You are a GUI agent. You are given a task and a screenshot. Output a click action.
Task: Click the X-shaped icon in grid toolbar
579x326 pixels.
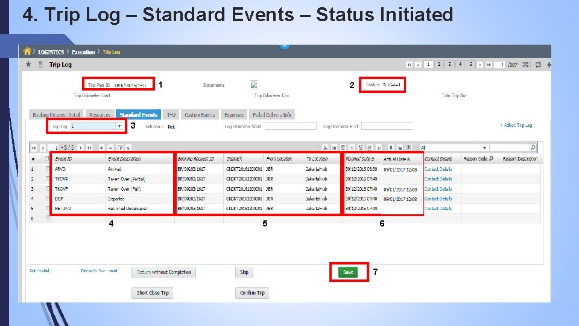[352, 148]
